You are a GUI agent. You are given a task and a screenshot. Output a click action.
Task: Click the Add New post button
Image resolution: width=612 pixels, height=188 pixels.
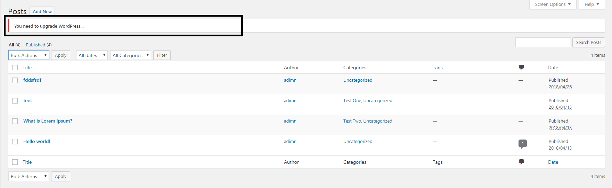tap(42, 11)
